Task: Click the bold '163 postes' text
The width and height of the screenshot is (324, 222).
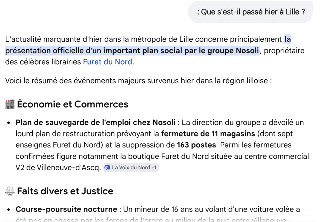Action: pos(197,145)
